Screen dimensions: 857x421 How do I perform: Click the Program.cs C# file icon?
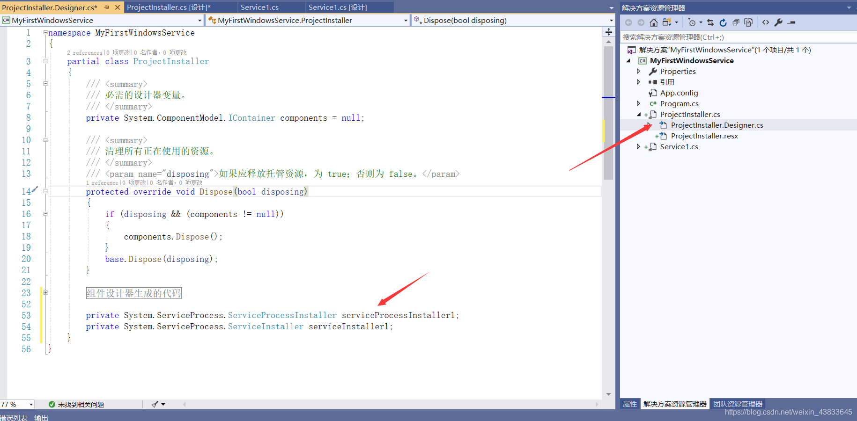tap(653, 104)
